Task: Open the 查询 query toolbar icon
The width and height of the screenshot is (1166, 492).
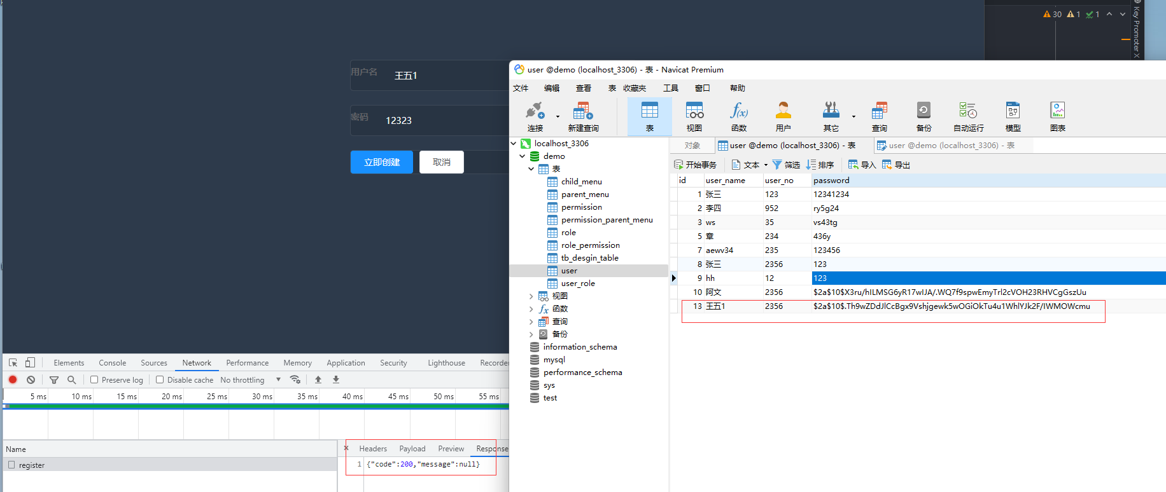Action: click(880, 111)
